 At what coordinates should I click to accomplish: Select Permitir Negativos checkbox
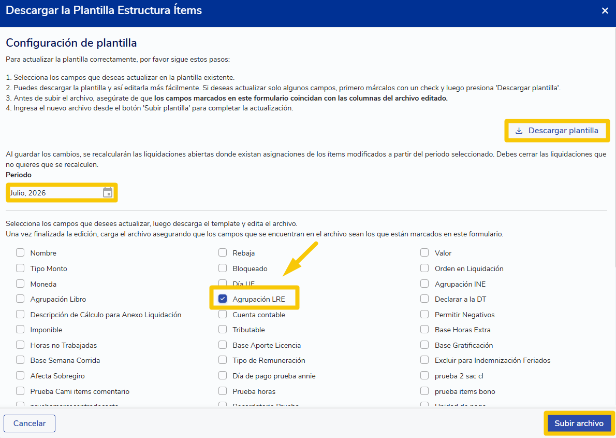(424, 314)
